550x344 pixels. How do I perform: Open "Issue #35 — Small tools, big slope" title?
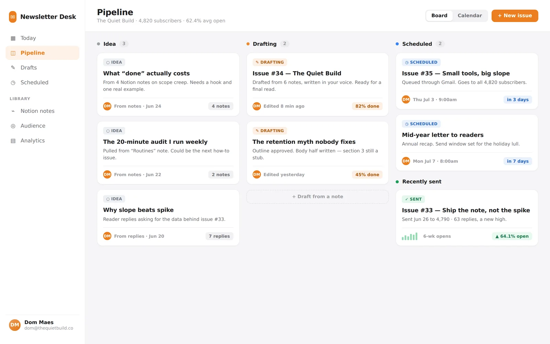click(x=456, y=73)
